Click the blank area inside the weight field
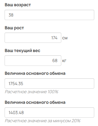The height and width of the screenshot is (126, 98). click(27, 60)
